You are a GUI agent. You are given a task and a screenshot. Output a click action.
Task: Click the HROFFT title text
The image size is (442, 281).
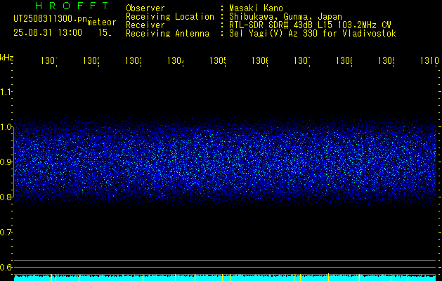click(72, 6)
